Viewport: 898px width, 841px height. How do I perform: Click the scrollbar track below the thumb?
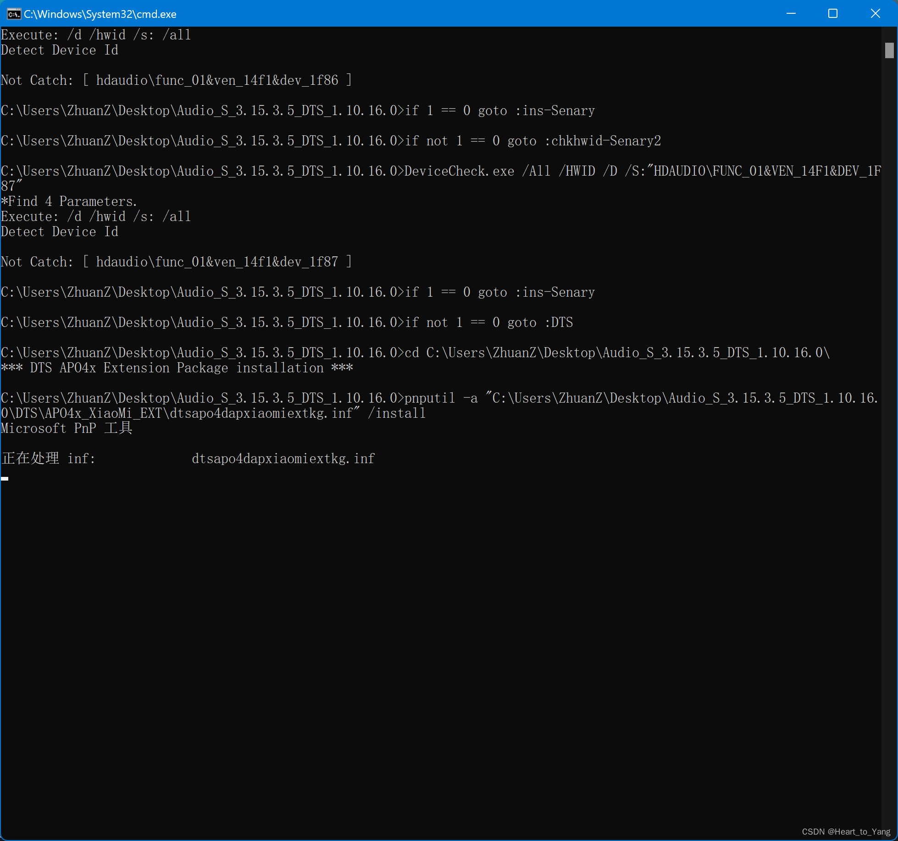[889, 413]
